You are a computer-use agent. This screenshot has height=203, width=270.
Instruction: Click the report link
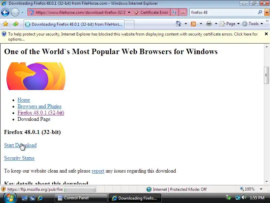tap(98, 171)
